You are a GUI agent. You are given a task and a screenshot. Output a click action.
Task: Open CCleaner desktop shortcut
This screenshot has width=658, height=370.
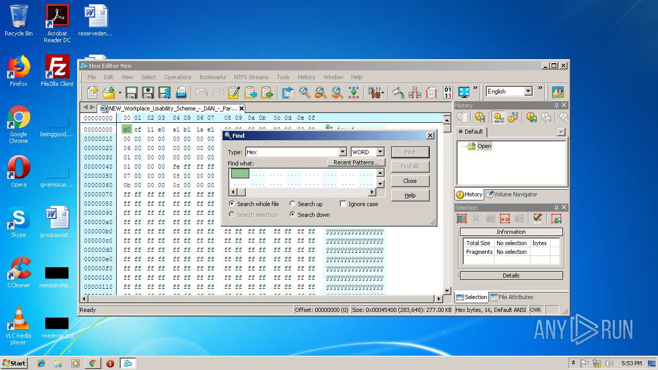point(19,272)
